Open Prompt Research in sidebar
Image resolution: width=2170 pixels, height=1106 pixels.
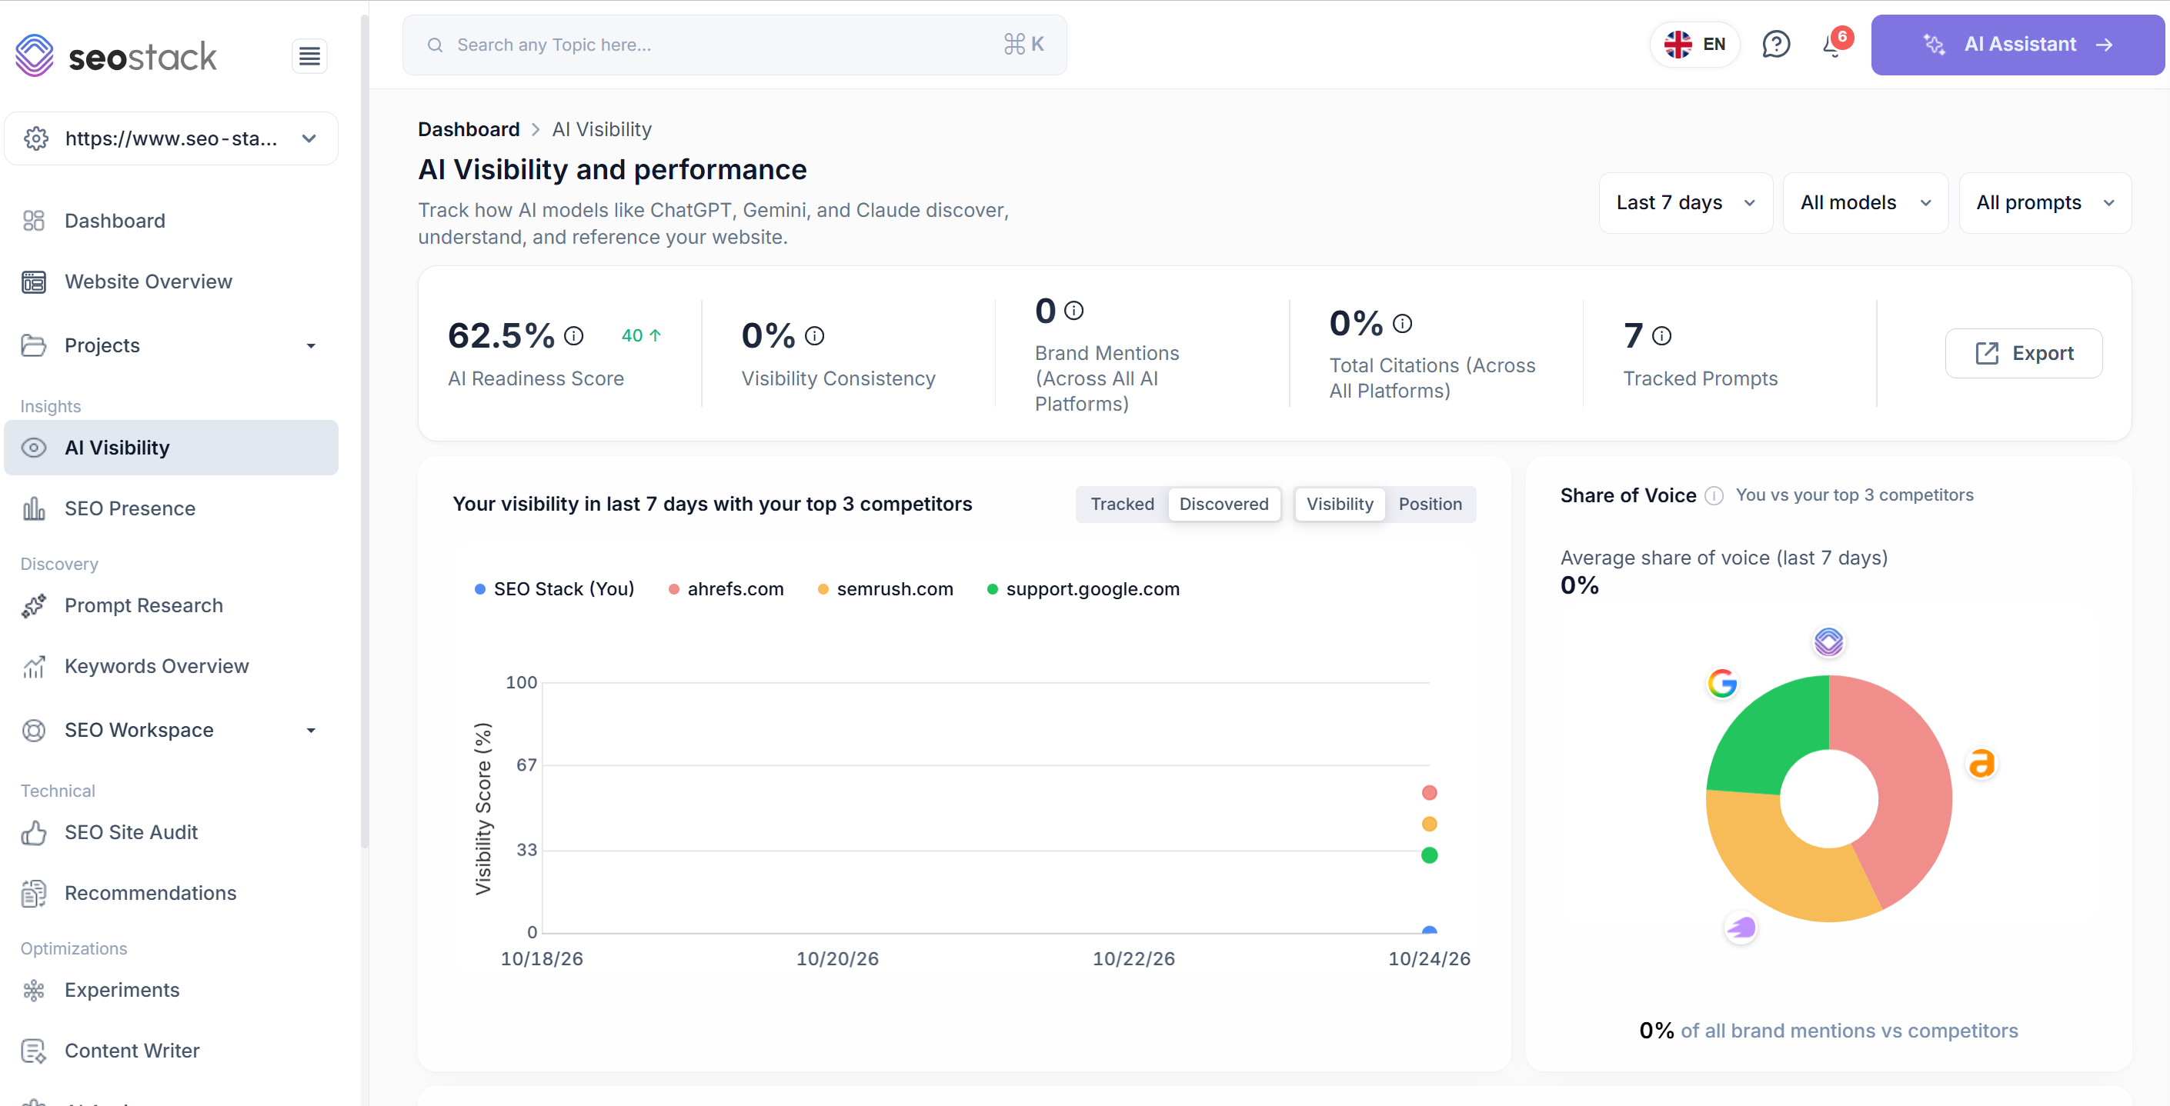point(171,606)
